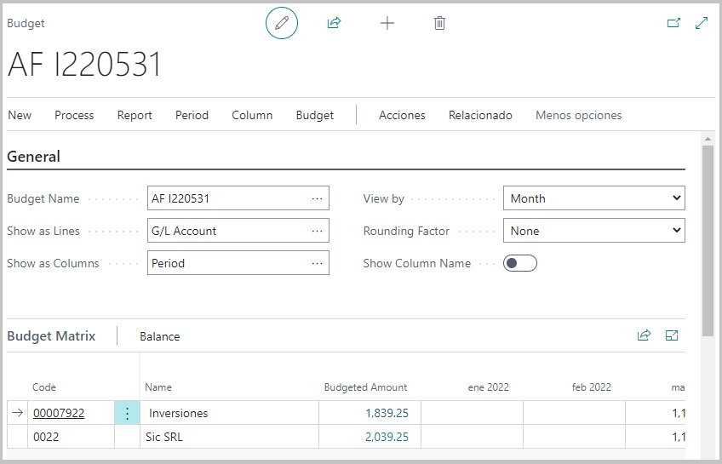Click Menos opciones

(578, 115)
